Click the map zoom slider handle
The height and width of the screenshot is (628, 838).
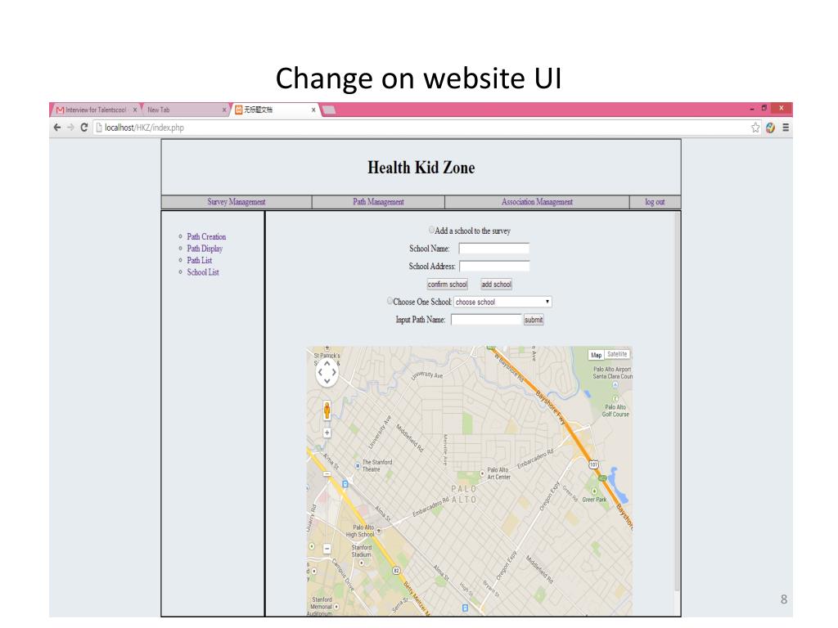327,473
